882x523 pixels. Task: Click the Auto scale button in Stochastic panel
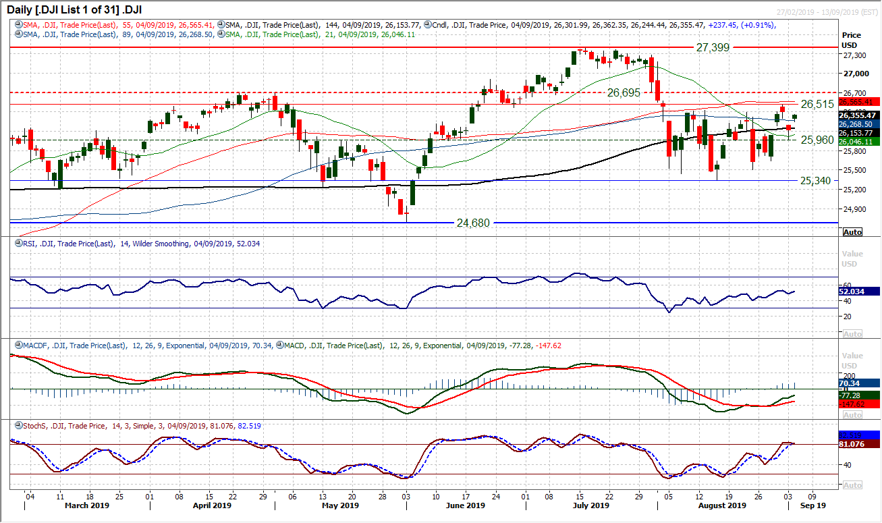pyautogui.click(x=852, y=485)
